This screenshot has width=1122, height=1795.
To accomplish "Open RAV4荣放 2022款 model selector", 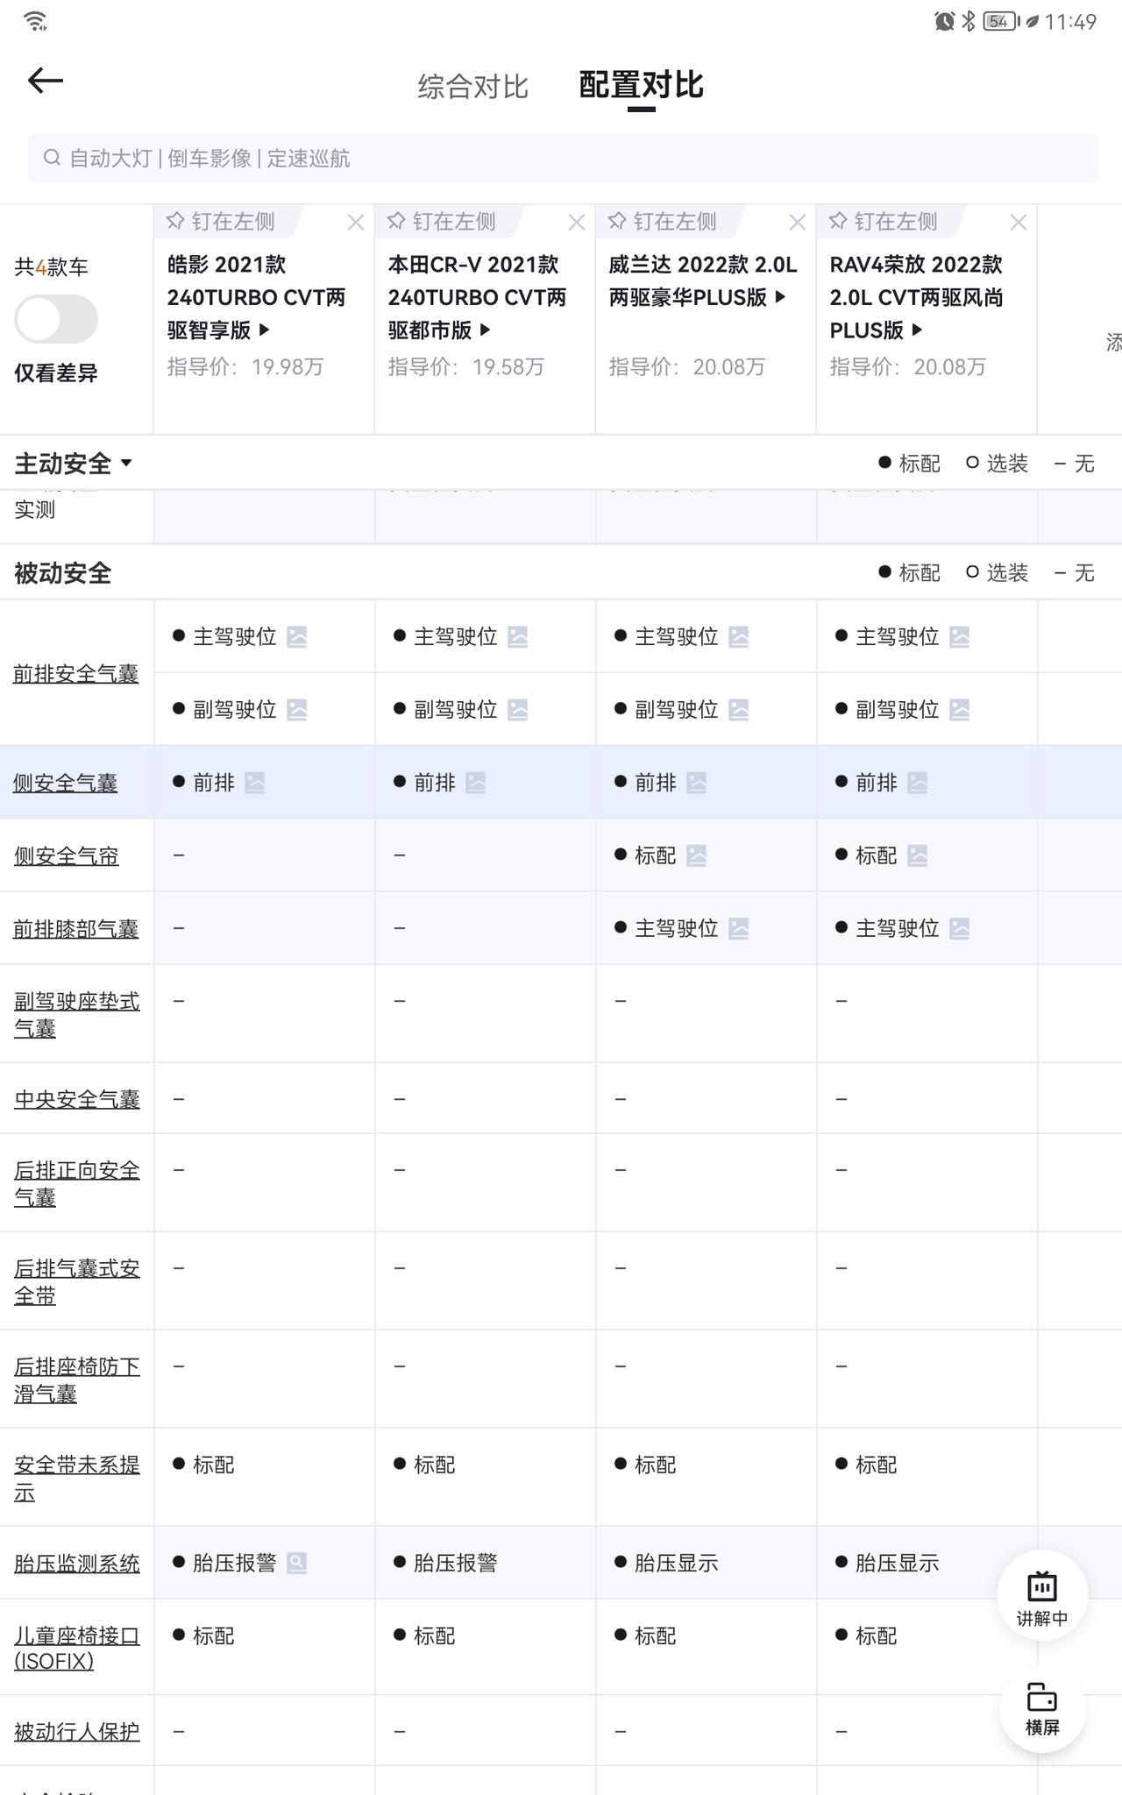I will 916,297.
